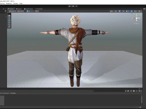The height and width of the screenshot is (109, 146).
Task: Toggle scene audio button
Action: pyautogui.click(x=123, y=11)
